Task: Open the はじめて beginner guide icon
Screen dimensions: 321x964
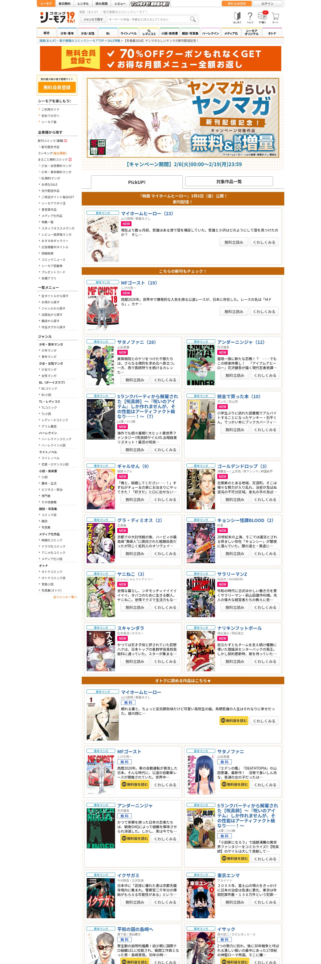Action: [x=237, y=17]
